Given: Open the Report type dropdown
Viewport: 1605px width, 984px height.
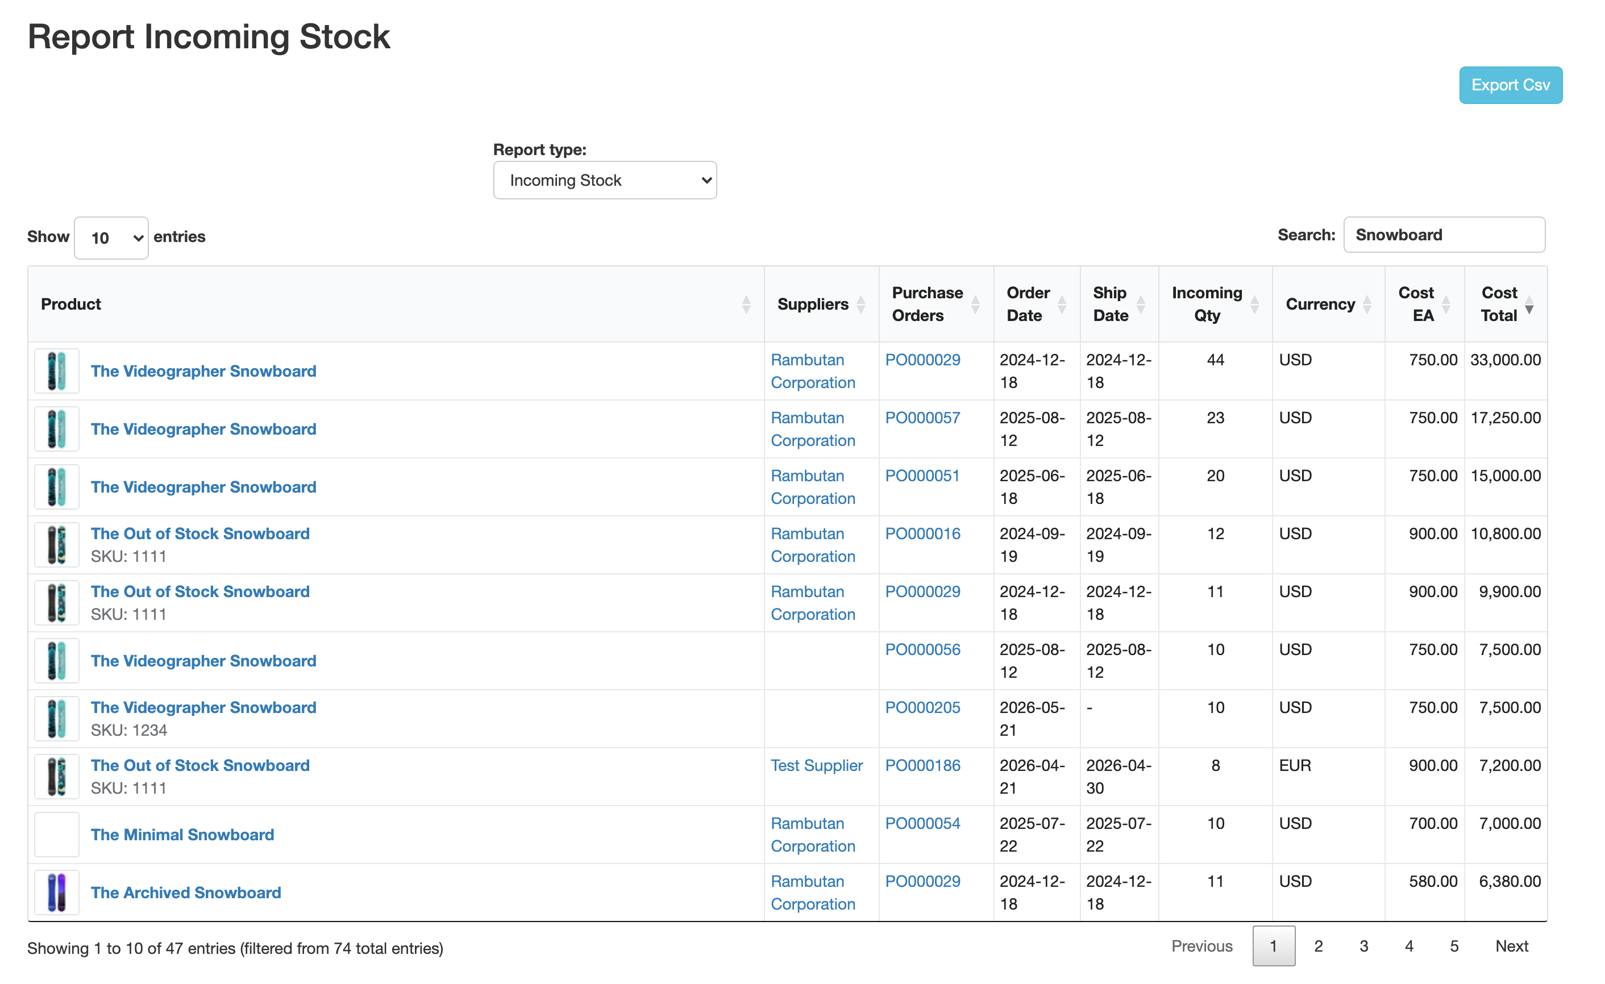Looking at the screenshot, I should pos(605,181).
